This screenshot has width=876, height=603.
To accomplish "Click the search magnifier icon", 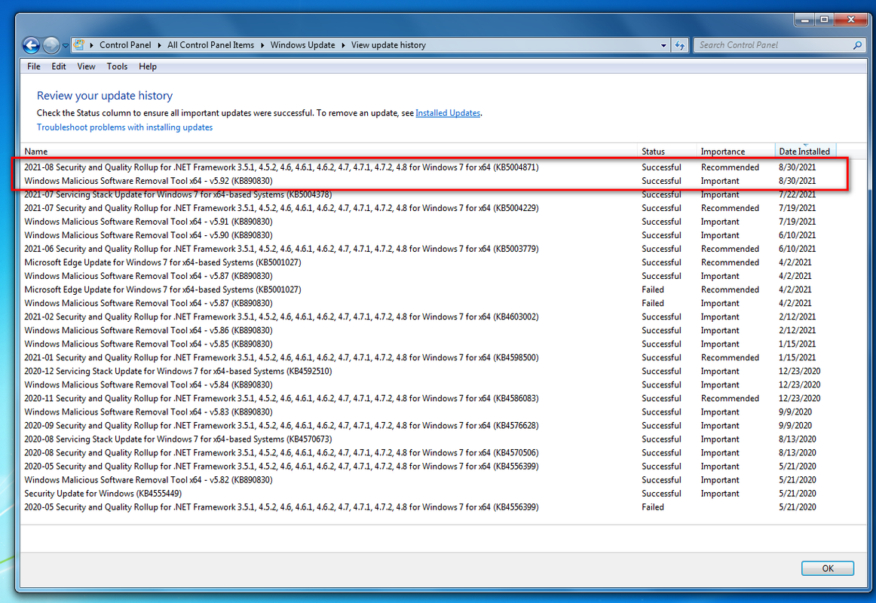I will pos(857,45).
